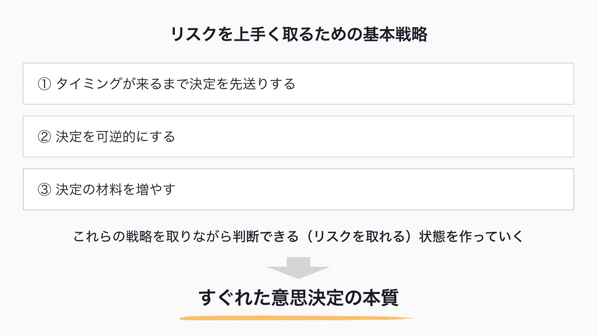The height and width of the screenshot is (336, 597).
Task: Click empty area inside the first strategy box
Action: [x=435, y=84]
